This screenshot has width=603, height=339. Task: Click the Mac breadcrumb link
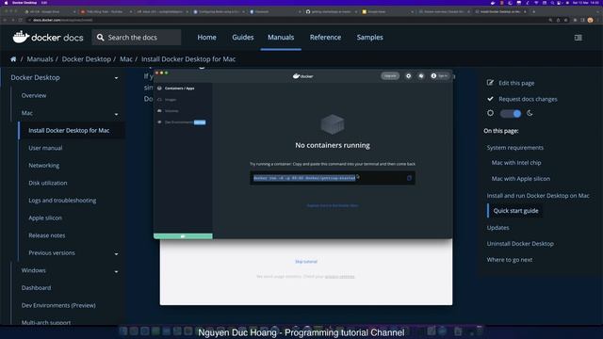tap(125, 59)
